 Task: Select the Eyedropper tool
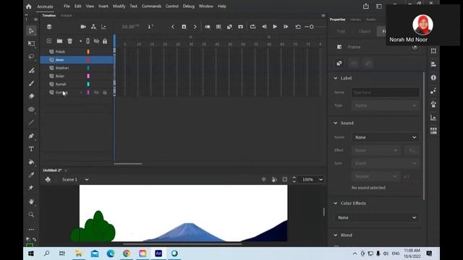coord(31,175)
